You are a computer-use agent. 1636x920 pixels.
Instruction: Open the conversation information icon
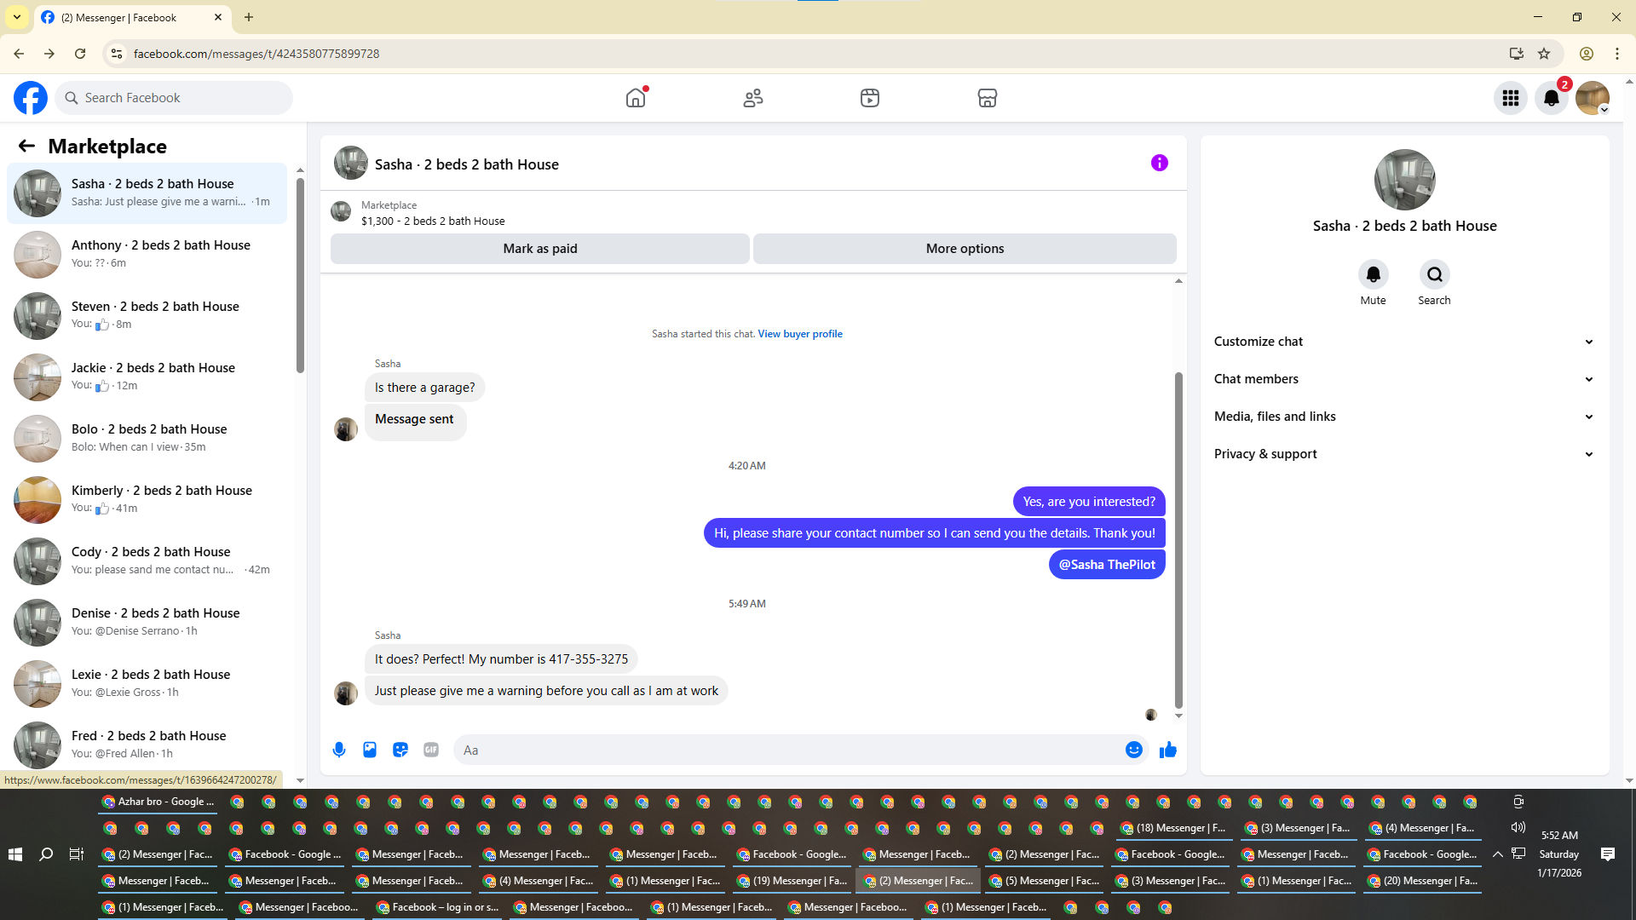(1159, 163)
